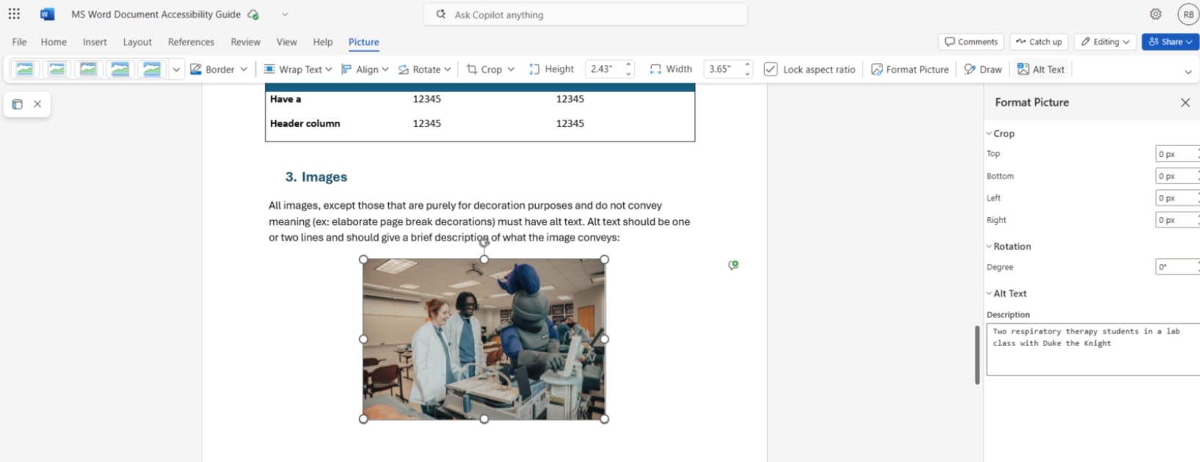Expand the Rotate dropdown menu
This screenshot has height=462, width=1200.
pyautogui.click(x=424, y=69)
